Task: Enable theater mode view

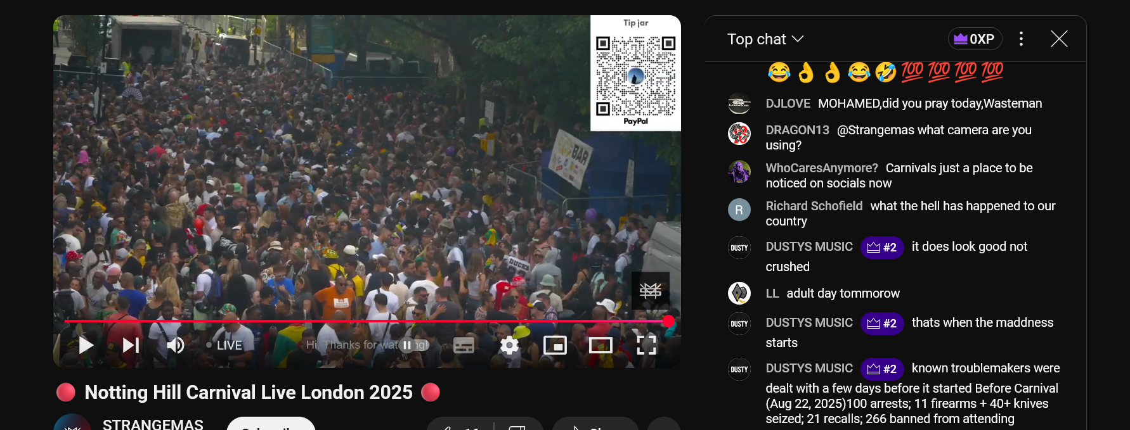Action: pos(601,345)
